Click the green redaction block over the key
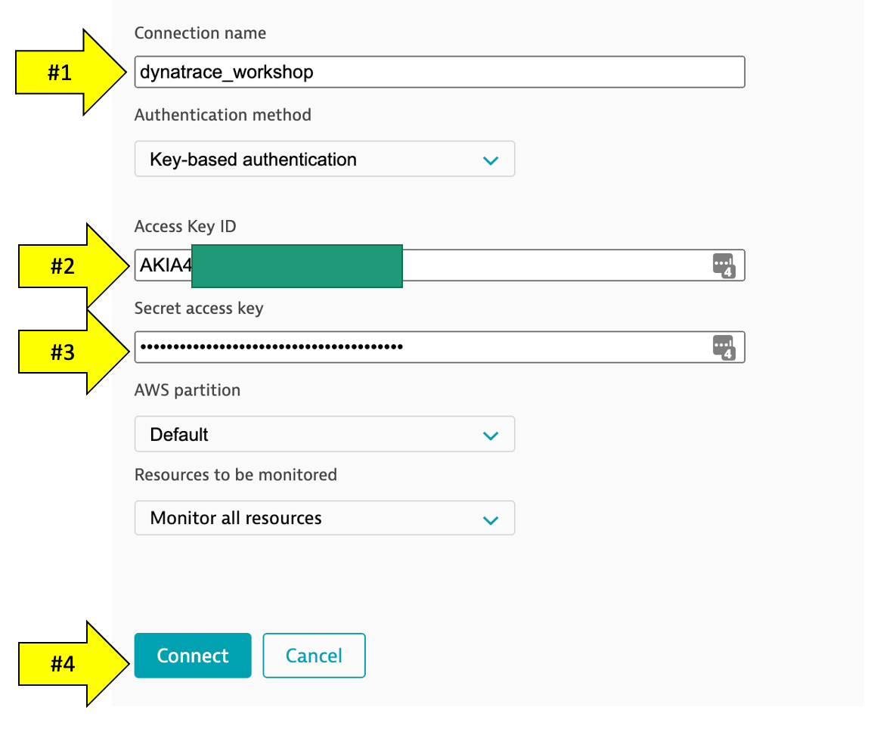 [x=296, y=265]
